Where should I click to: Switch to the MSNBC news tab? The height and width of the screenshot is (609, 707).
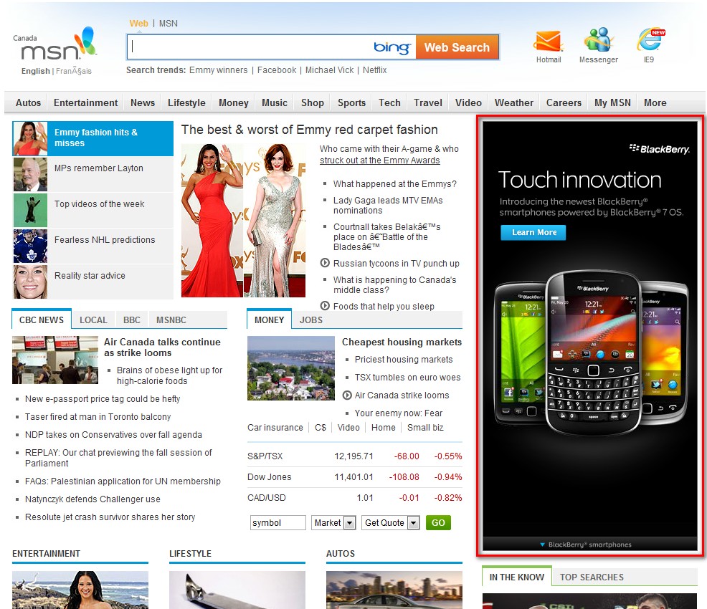[171, 320]
